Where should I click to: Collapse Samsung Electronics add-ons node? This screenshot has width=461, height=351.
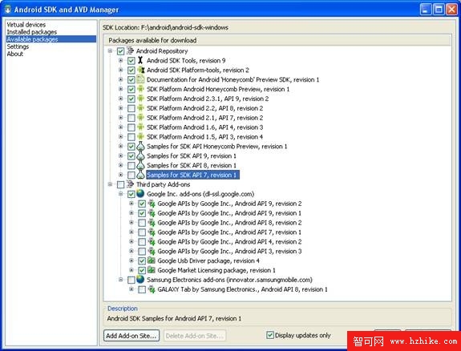click(x=120, y=280)
